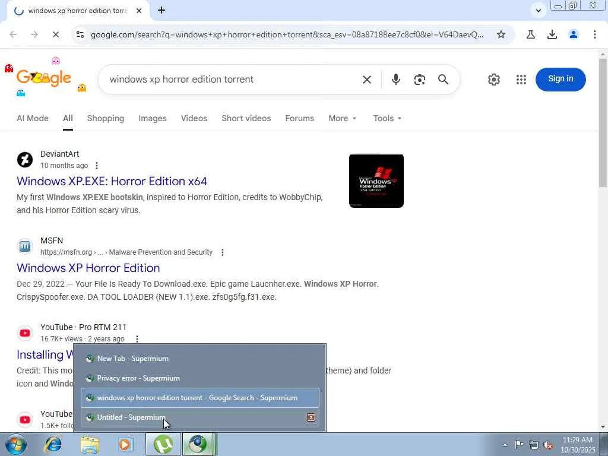Open the muted volume tray icon
The image size is (608, 456).
pyautogui.click(x=548, y=445)
